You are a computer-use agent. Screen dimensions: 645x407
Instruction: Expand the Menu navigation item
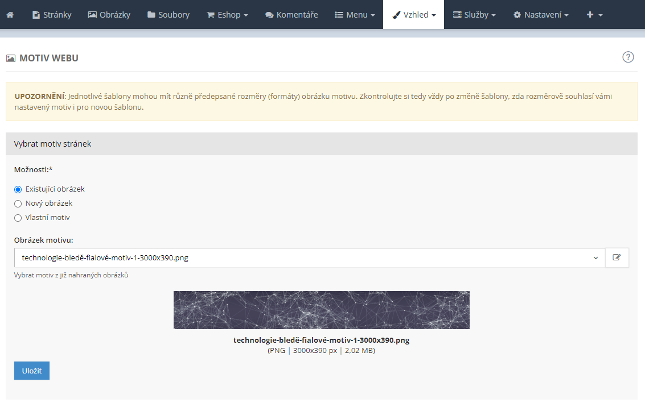tap(355, 15)
